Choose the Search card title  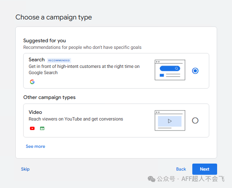(36, 60)
